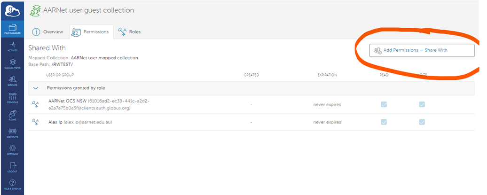Click never expires for Alex Ip

point(327,122)
